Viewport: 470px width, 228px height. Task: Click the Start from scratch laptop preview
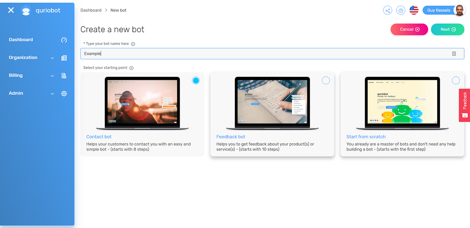click(402, 103)
